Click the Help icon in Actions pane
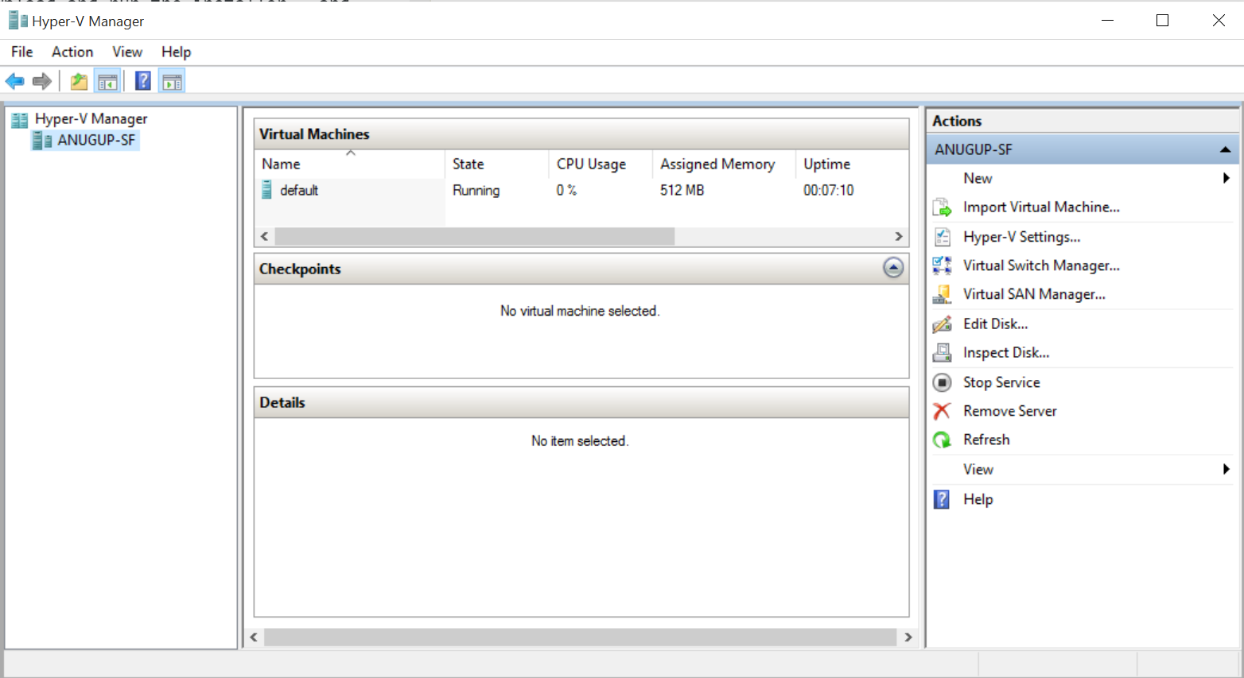The width and height of the screenshot is (1244, 678). tap(942, 499)
